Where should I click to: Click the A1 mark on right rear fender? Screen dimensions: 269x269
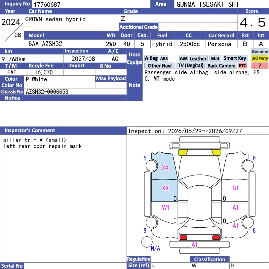236,226
